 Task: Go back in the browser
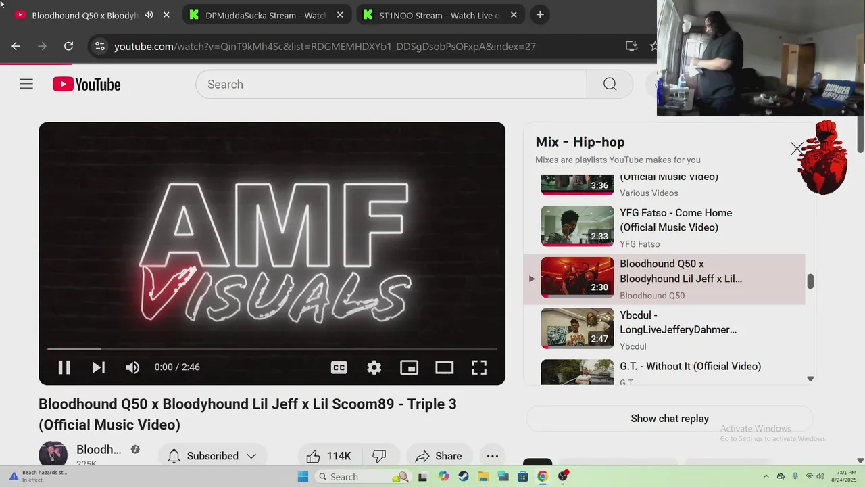point(16,46)
